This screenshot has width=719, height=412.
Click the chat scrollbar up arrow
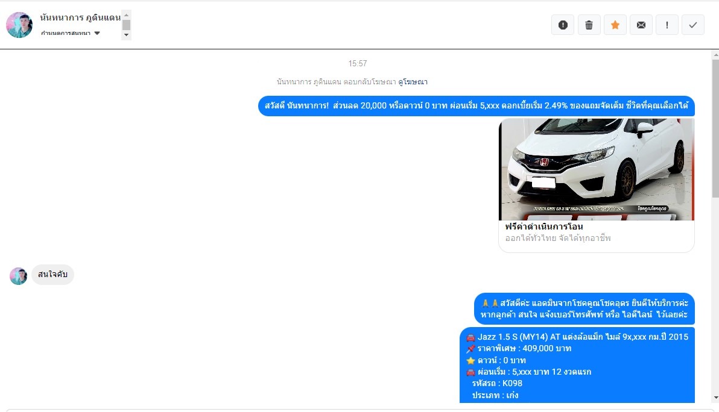[715, 55]
